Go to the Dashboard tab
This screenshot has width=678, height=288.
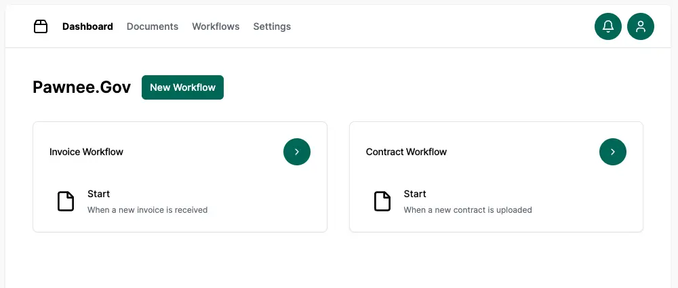(87, 26)
